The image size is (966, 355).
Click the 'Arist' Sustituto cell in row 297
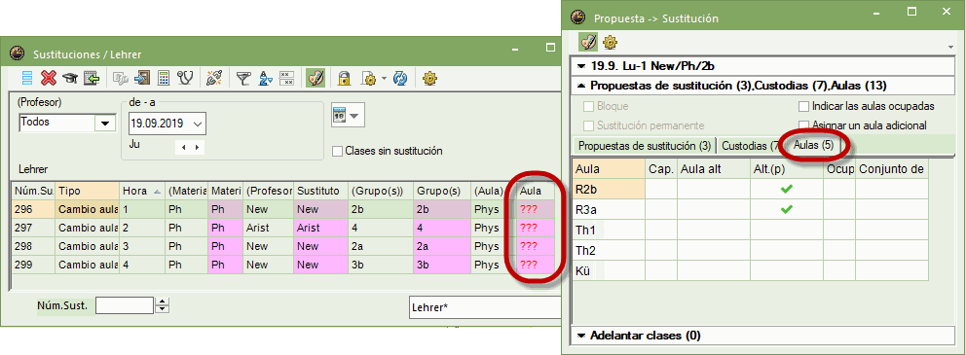point(320,228)
